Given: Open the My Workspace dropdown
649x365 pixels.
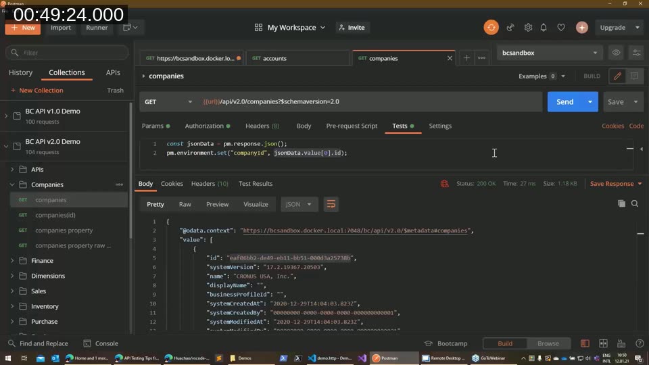Looking at the screenshot, I should tap(290, 27).
